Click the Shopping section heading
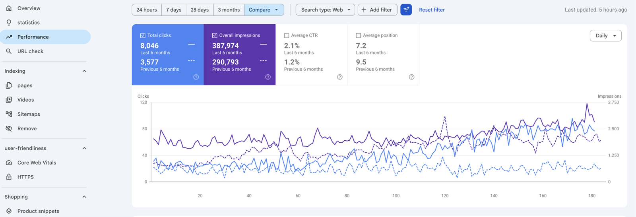Screen dimensions: 636x217 pos(16,197)
